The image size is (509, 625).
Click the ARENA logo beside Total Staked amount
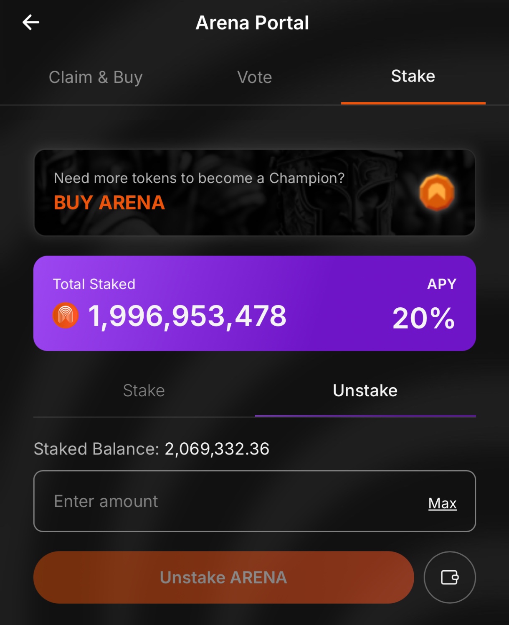tap(66, 315)
